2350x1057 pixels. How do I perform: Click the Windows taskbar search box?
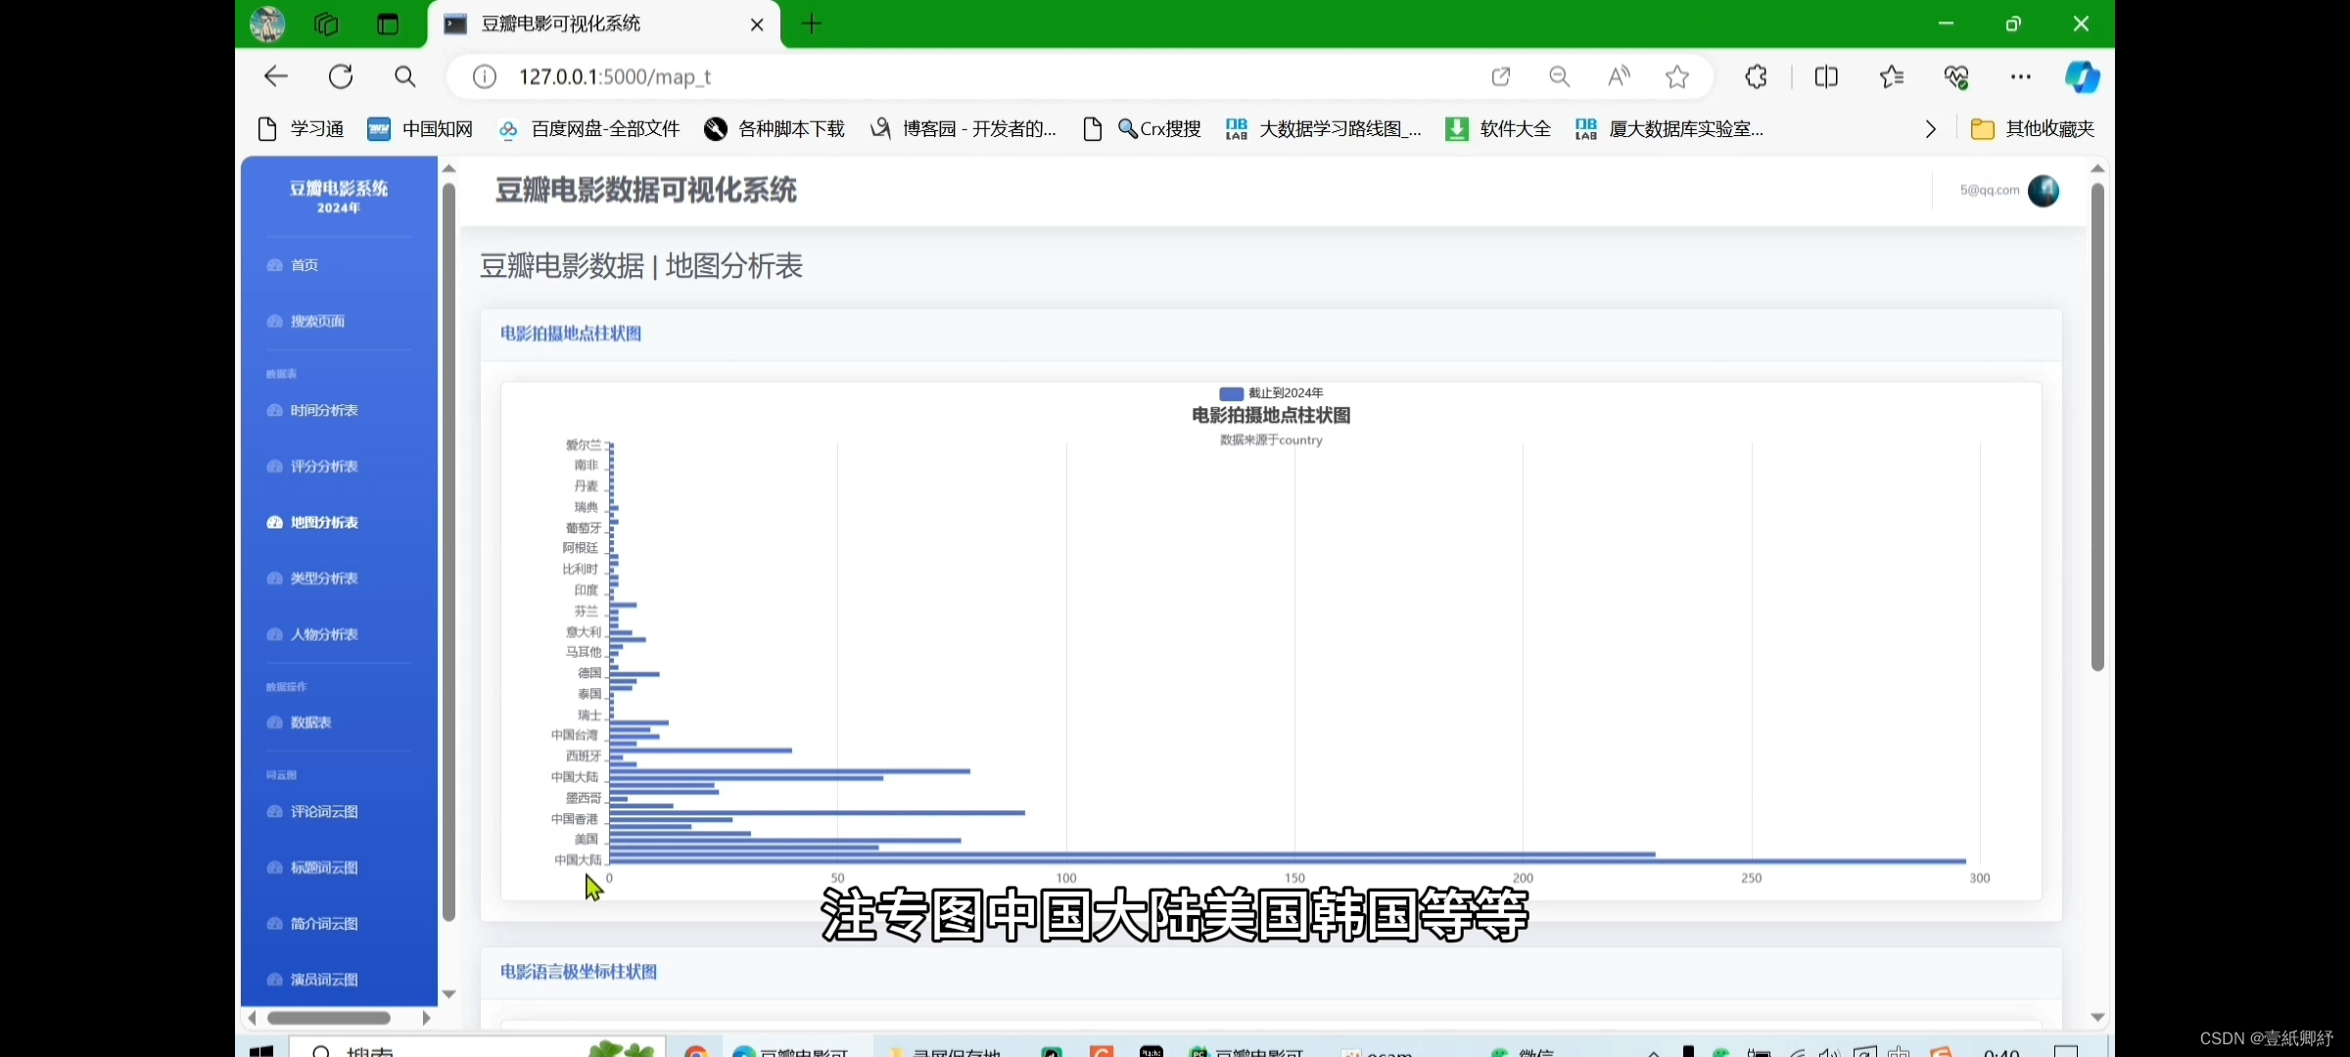pyautogui.click(x=477, y=1049)
